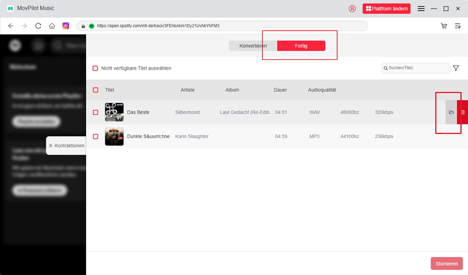This screenshot has height=275, width=468.
Task: Click the shopping cart icon
Action: (444, 26)
